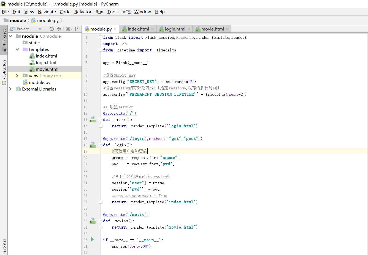Click port=6007 in app.run call
This screenshot has width=368, height=255.
click(139, 246)
